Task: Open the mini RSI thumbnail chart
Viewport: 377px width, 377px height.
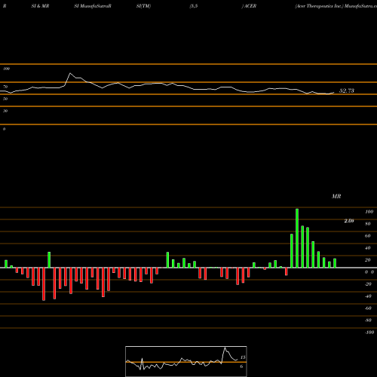Action: (186, 361)
